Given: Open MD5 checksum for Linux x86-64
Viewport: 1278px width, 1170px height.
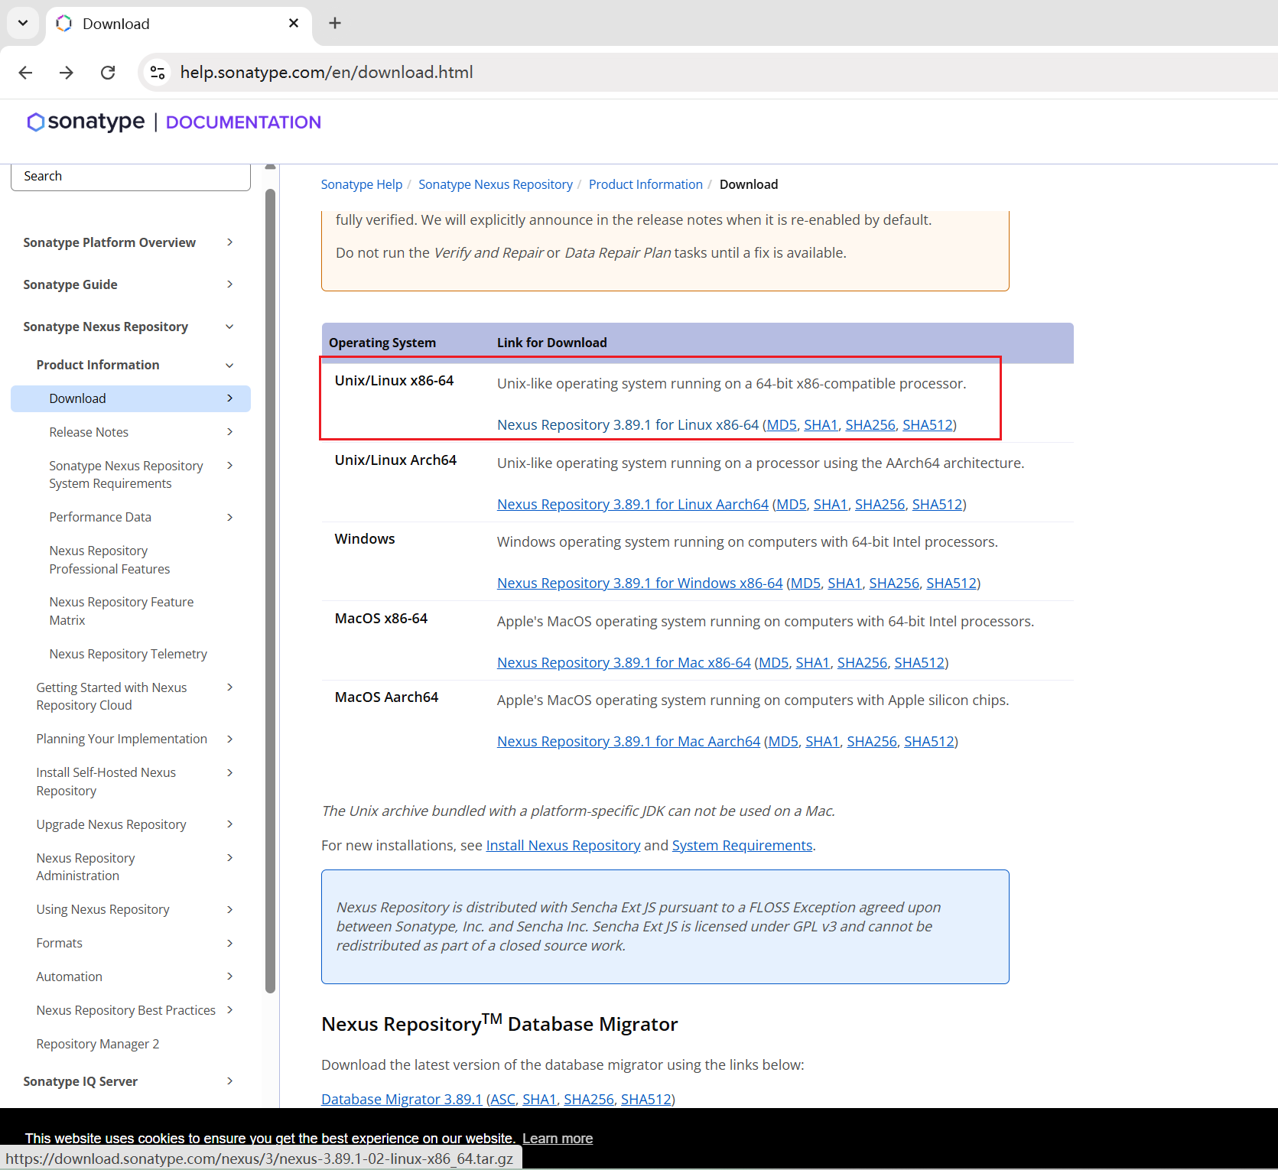Looking at the screenshot, I should pyautogui.click(x=781, y=425).
